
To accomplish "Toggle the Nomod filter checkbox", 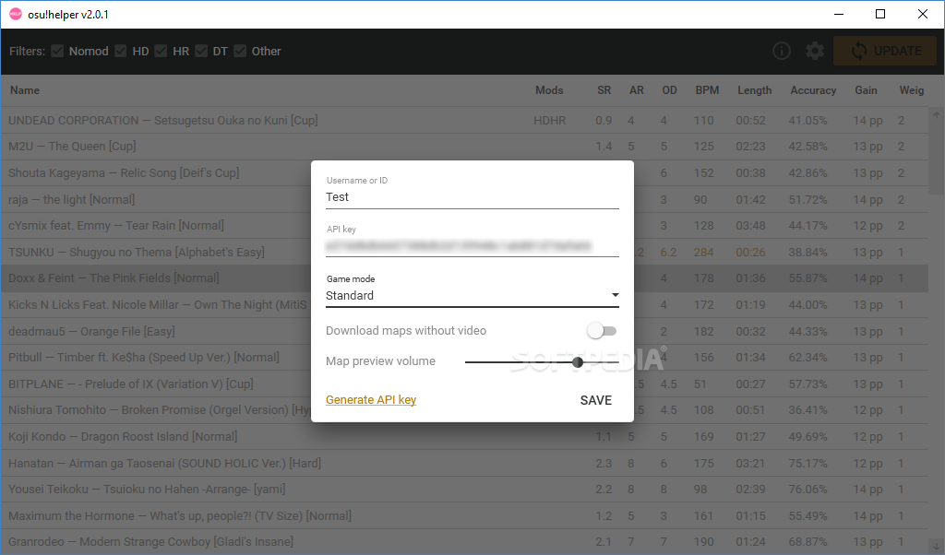I will 57,51.
